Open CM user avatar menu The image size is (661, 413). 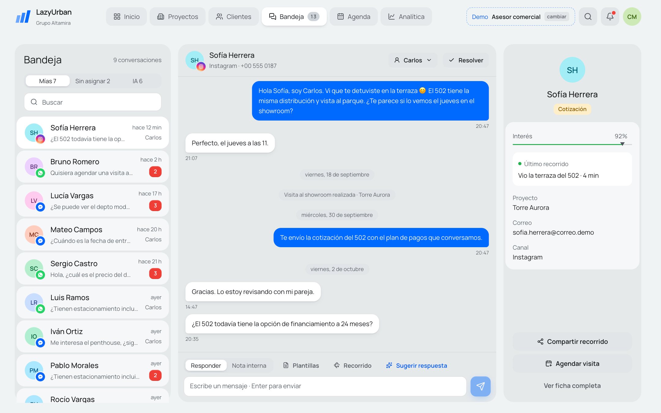[x=632, y=17]
